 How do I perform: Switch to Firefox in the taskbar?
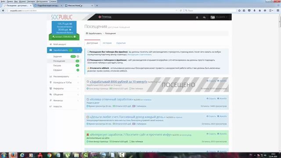(13, 155)
